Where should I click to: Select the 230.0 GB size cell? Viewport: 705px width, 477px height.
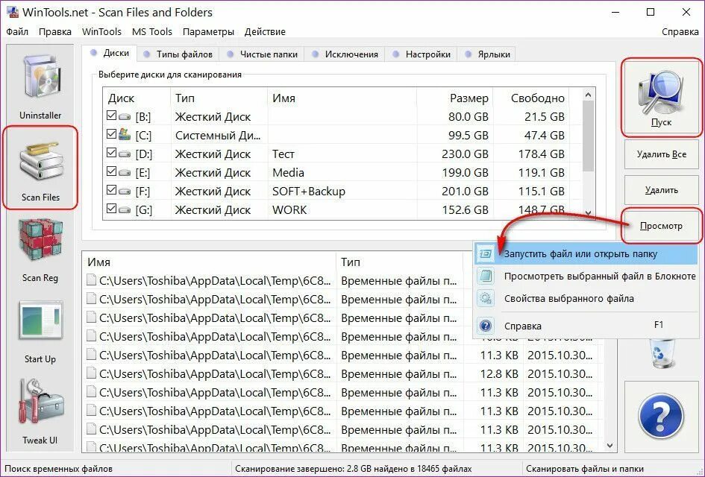pos(465,154)
